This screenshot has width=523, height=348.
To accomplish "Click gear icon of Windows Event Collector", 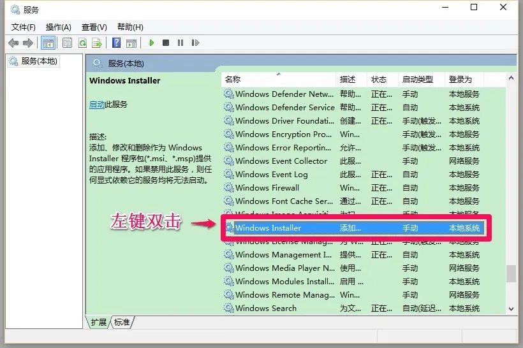I will pyautogui.click(x=228, y=161).
